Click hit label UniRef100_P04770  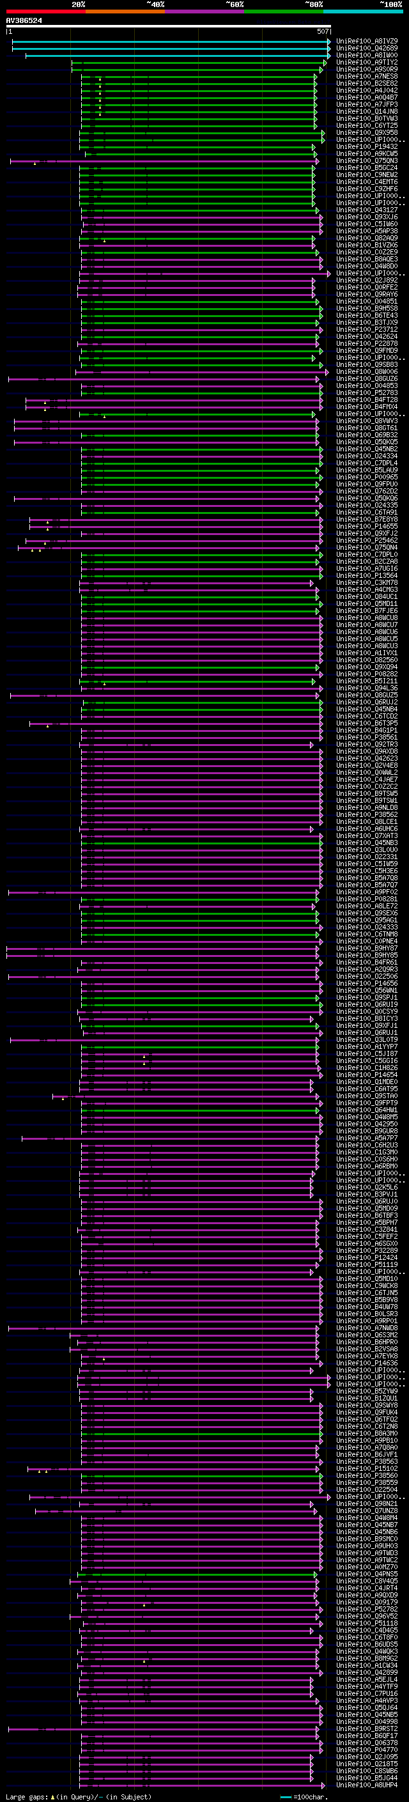[x=367, y=1750]
